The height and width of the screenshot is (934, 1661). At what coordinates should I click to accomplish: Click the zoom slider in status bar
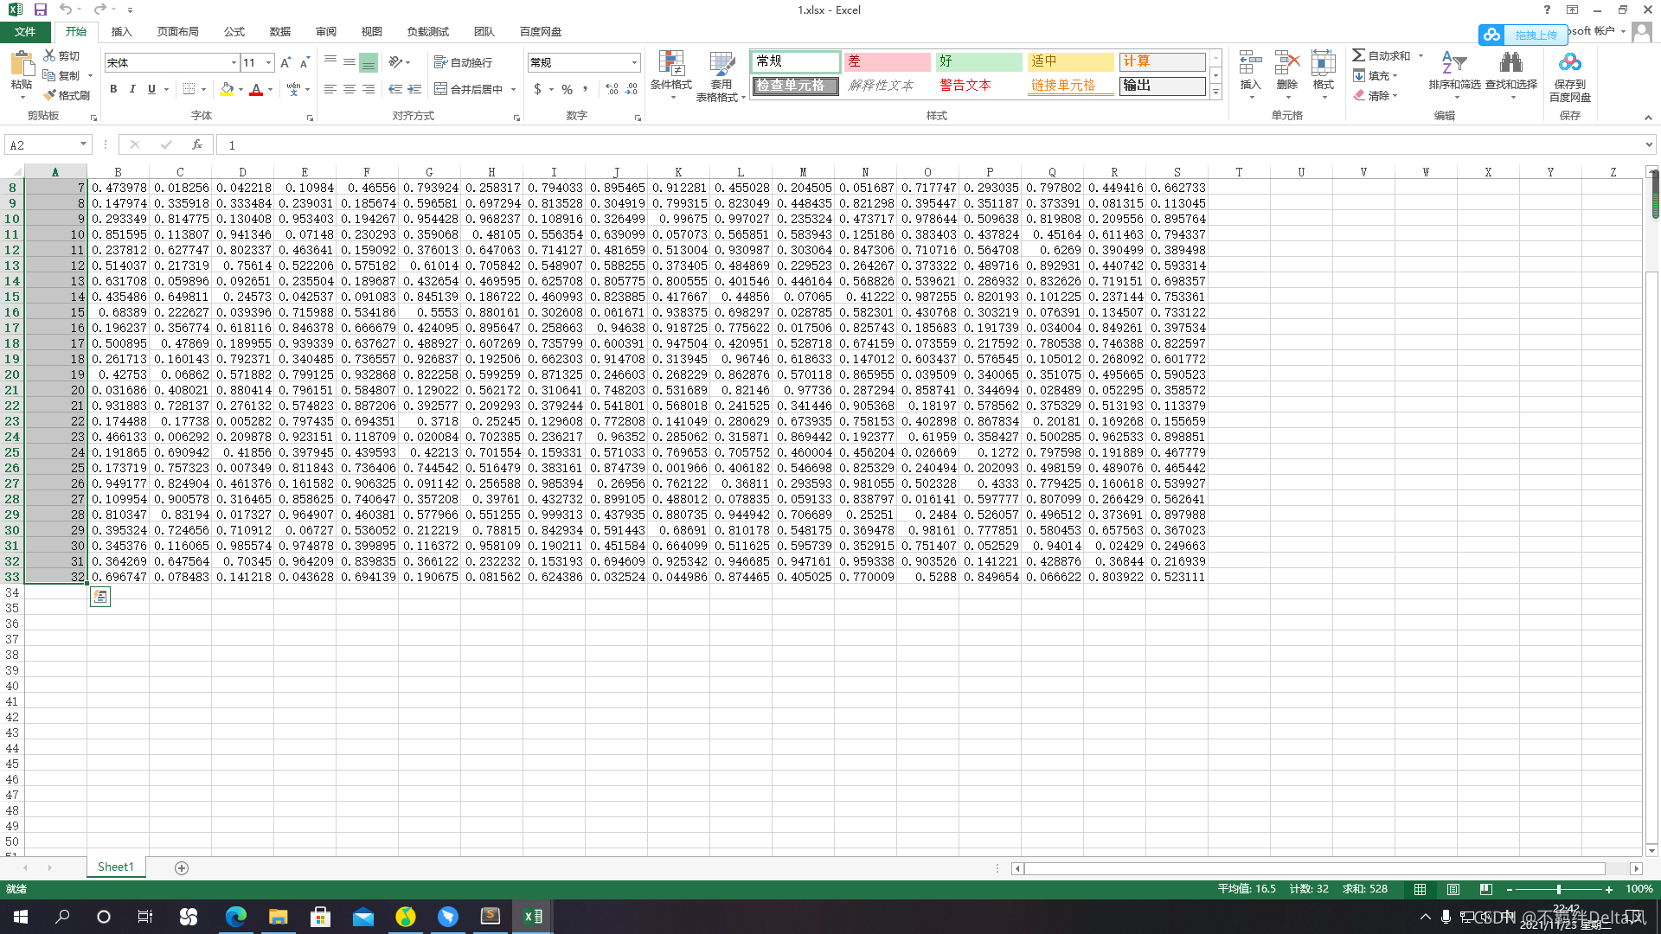tap(1558, 889)
